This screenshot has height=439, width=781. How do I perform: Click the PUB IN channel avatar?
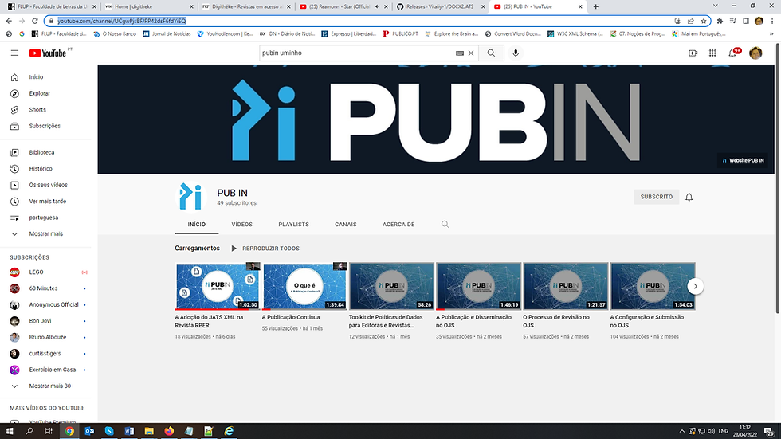[x=190, y=197]
